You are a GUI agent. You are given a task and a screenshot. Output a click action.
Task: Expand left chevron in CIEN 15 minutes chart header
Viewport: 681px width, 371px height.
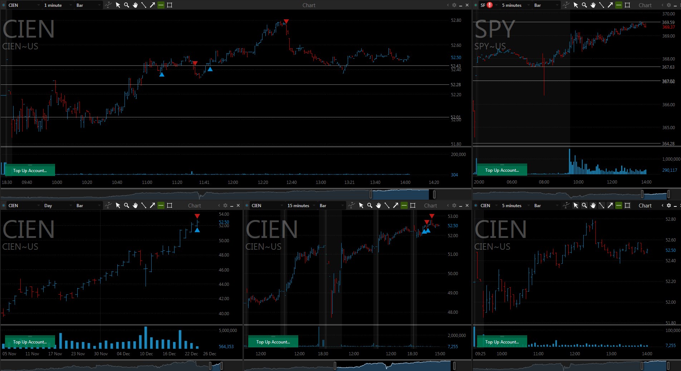point(448,205)
